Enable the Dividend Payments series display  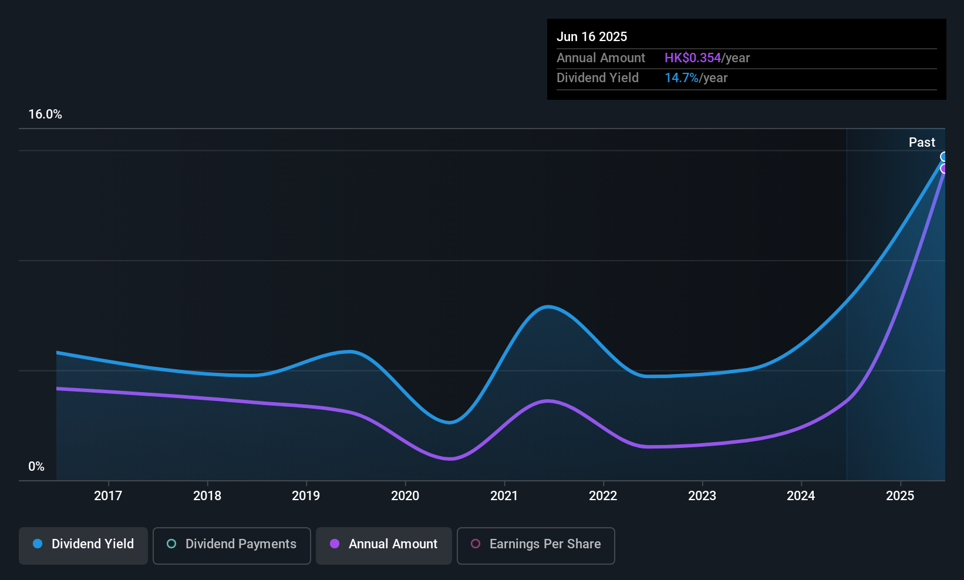coord(231,544)
